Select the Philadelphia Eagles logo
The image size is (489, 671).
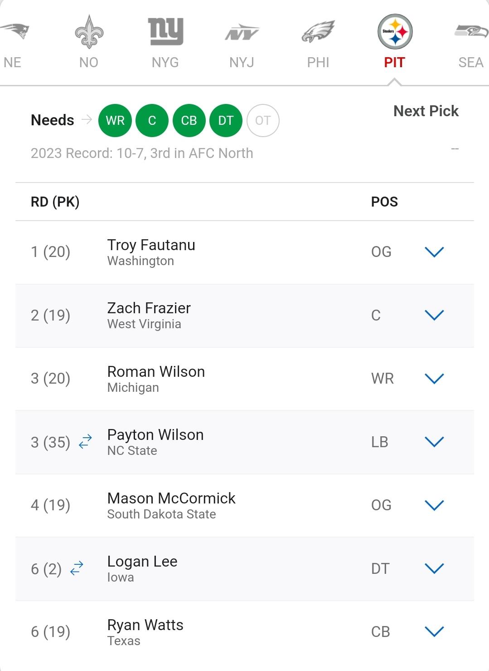pos(318,32)
